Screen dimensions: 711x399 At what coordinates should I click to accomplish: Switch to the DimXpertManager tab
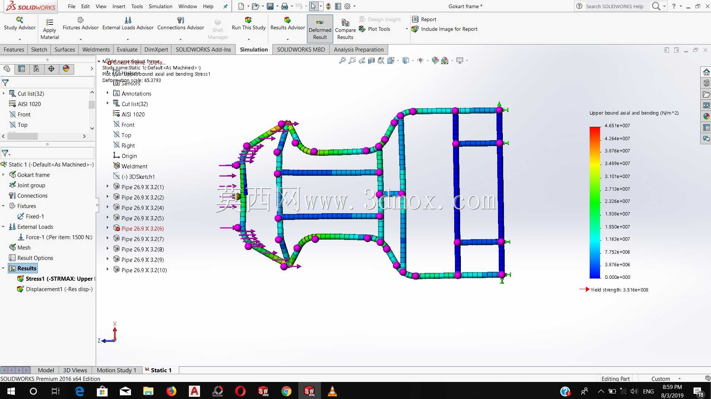[51, 69]
